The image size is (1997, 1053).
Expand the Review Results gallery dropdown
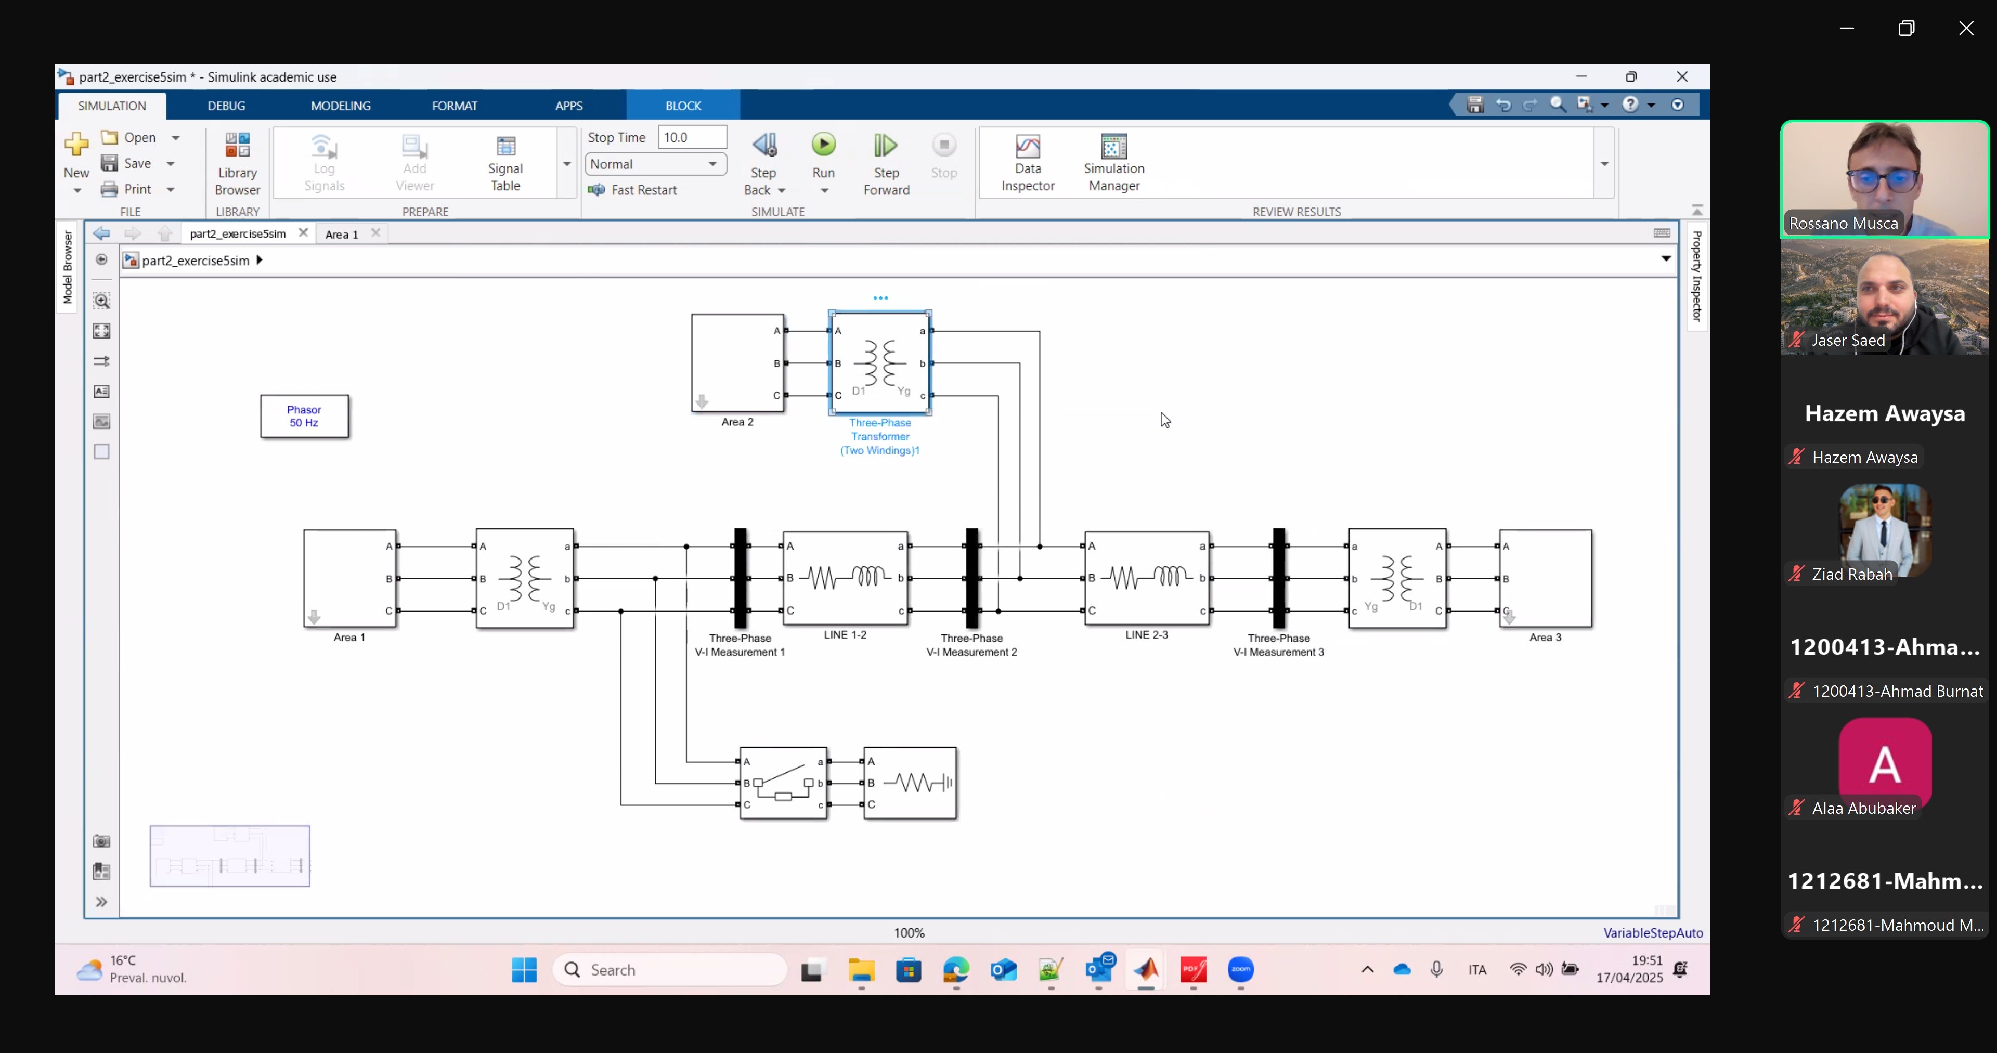point(1604,164)
